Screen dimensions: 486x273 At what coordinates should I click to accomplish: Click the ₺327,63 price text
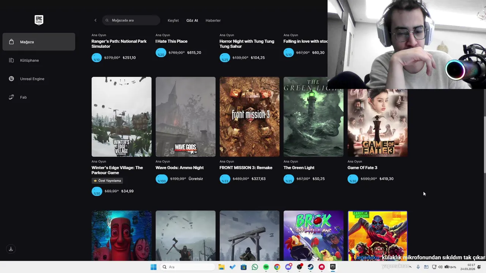258,179
